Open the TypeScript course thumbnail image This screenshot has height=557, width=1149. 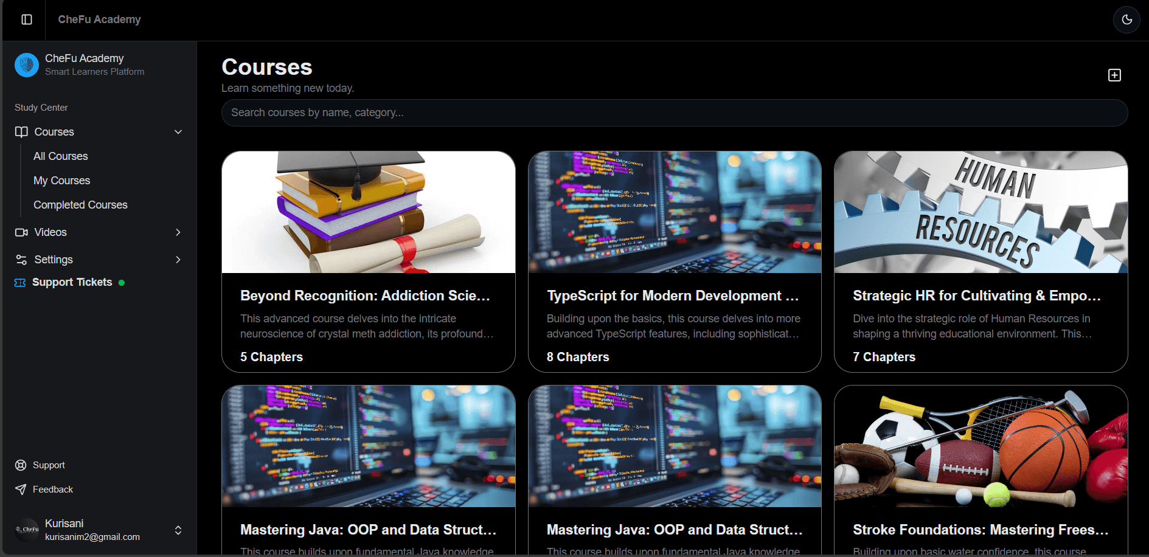(675, 212)
